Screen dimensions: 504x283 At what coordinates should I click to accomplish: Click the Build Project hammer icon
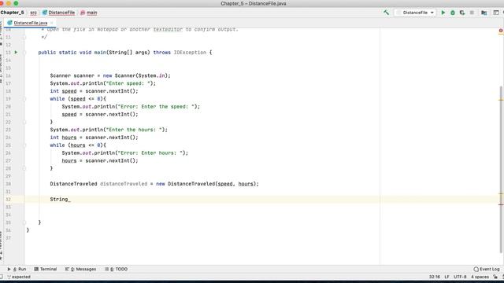[x=386, y=13]
